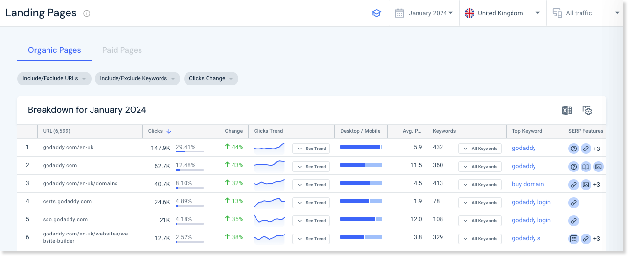
Task: Click the devices icon beside All traffic
Action: (557, 13)
